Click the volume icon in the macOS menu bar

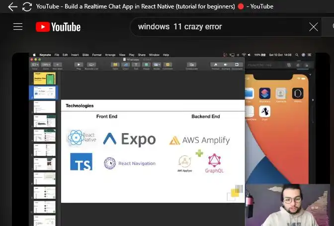249,55
